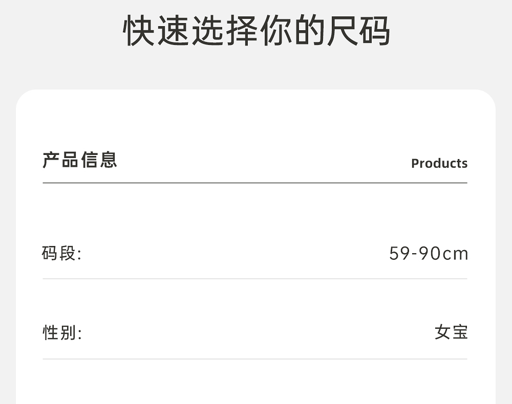Click empty space between 性别 and 女宝
Screen dimensions: 512x404
pyautogui.click(x=256, y=333)
